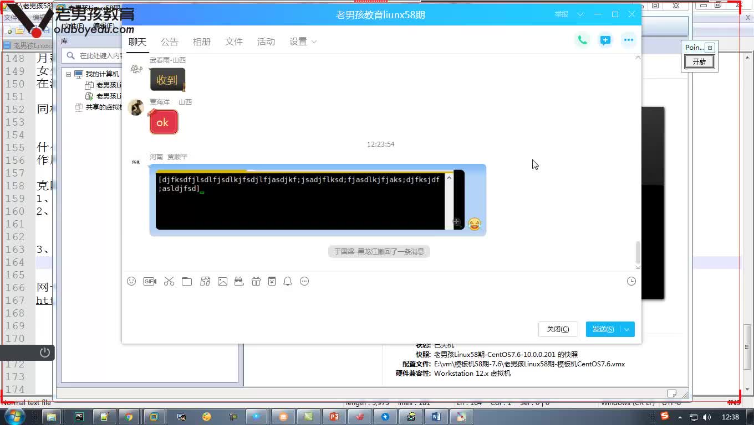Start a group voice call

[582, 40]
